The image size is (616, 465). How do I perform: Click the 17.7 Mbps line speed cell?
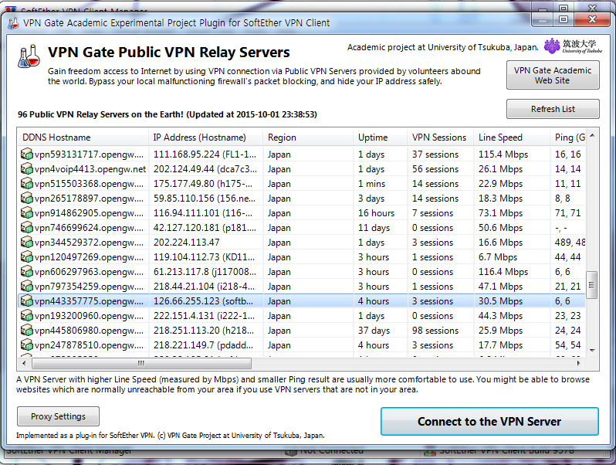coord(500,345)
